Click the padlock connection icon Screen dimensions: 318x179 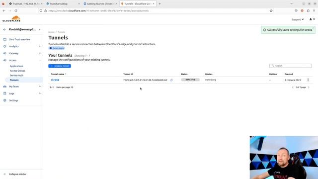click(x=45, y=10)
